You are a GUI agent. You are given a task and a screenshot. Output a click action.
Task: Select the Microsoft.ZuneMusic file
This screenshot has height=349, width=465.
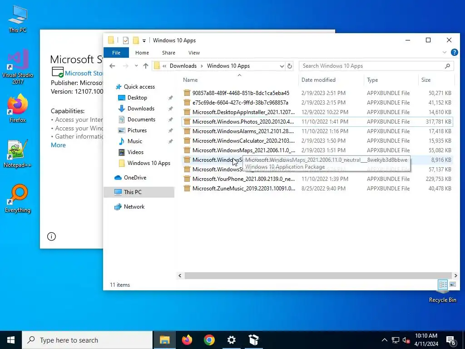click(317, 188)
